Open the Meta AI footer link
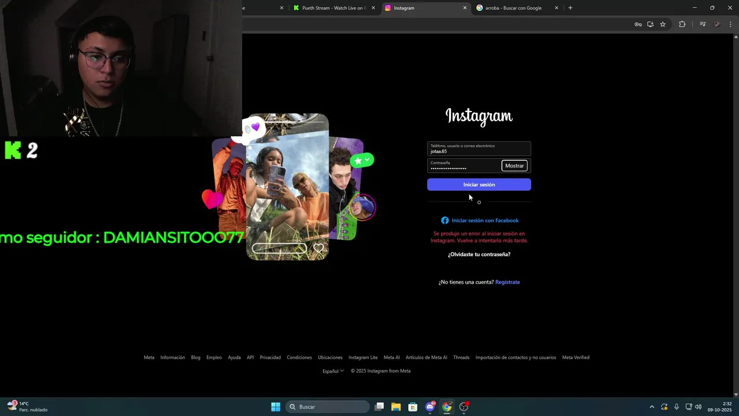 pos(391,357)
